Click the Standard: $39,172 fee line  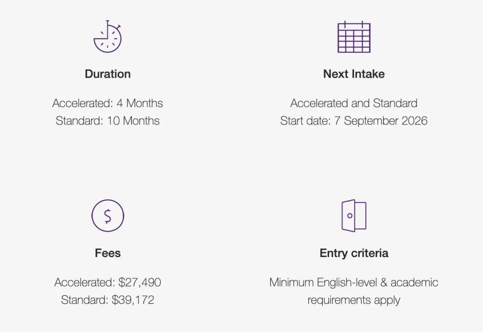(108, 300)
